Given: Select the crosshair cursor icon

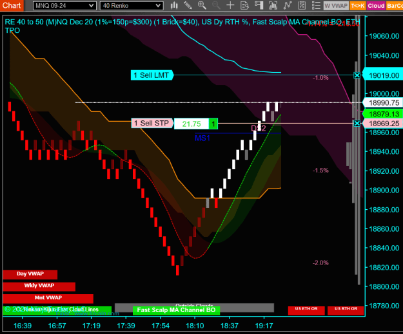Looking at the screenshot, I should click(x=230, y=5).
